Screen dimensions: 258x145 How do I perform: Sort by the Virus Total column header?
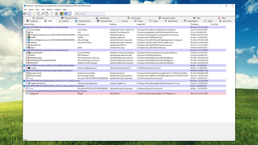point(218,24)
